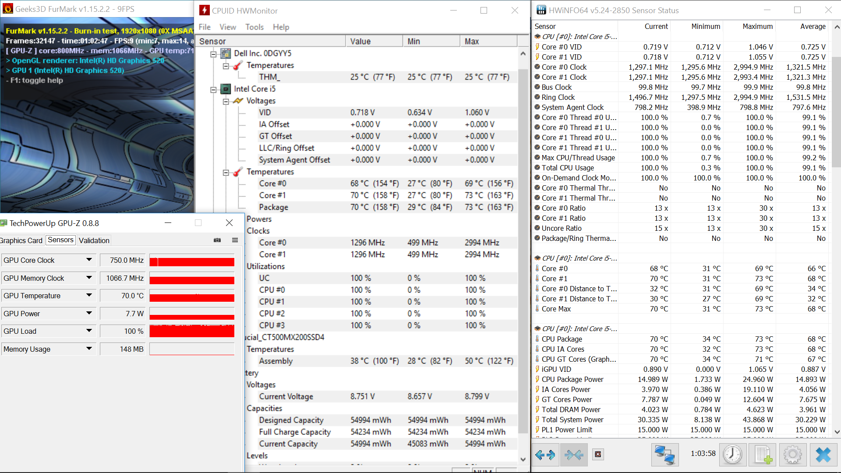Open HWMonitor Help menu
The height and width of the screenshot is (473, 841).
coord(281,27)
